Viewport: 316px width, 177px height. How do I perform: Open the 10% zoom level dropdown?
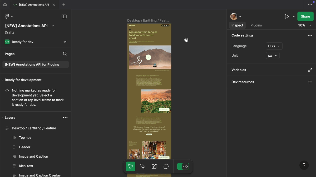tap(305, 25)
